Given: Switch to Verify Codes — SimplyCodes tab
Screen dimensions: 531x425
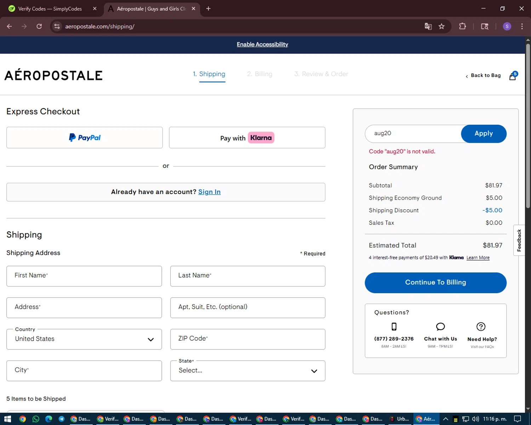Looking at the screenshot, I should [50, 9].
